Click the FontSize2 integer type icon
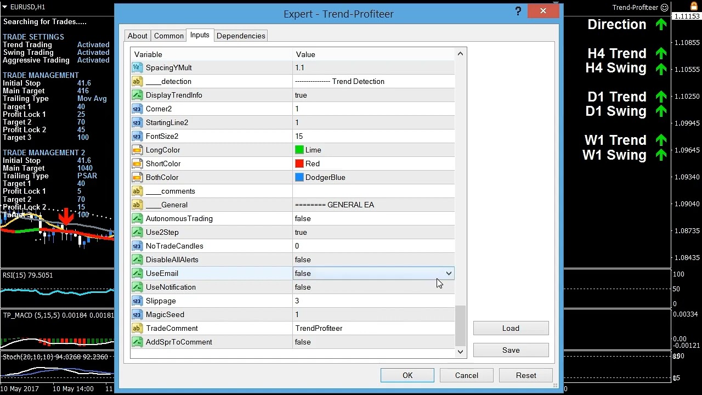This screenshot has height=395, width=702. coord(137,136)
